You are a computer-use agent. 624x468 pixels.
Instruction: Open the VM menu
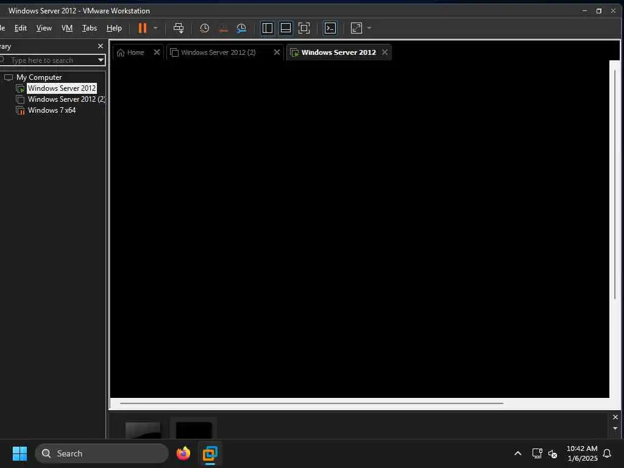coord(67,28)
